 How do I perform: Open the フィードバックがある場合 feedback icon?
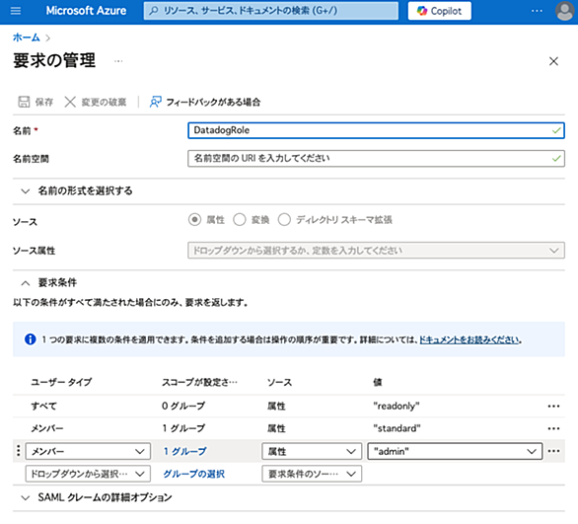coord(155,102)
